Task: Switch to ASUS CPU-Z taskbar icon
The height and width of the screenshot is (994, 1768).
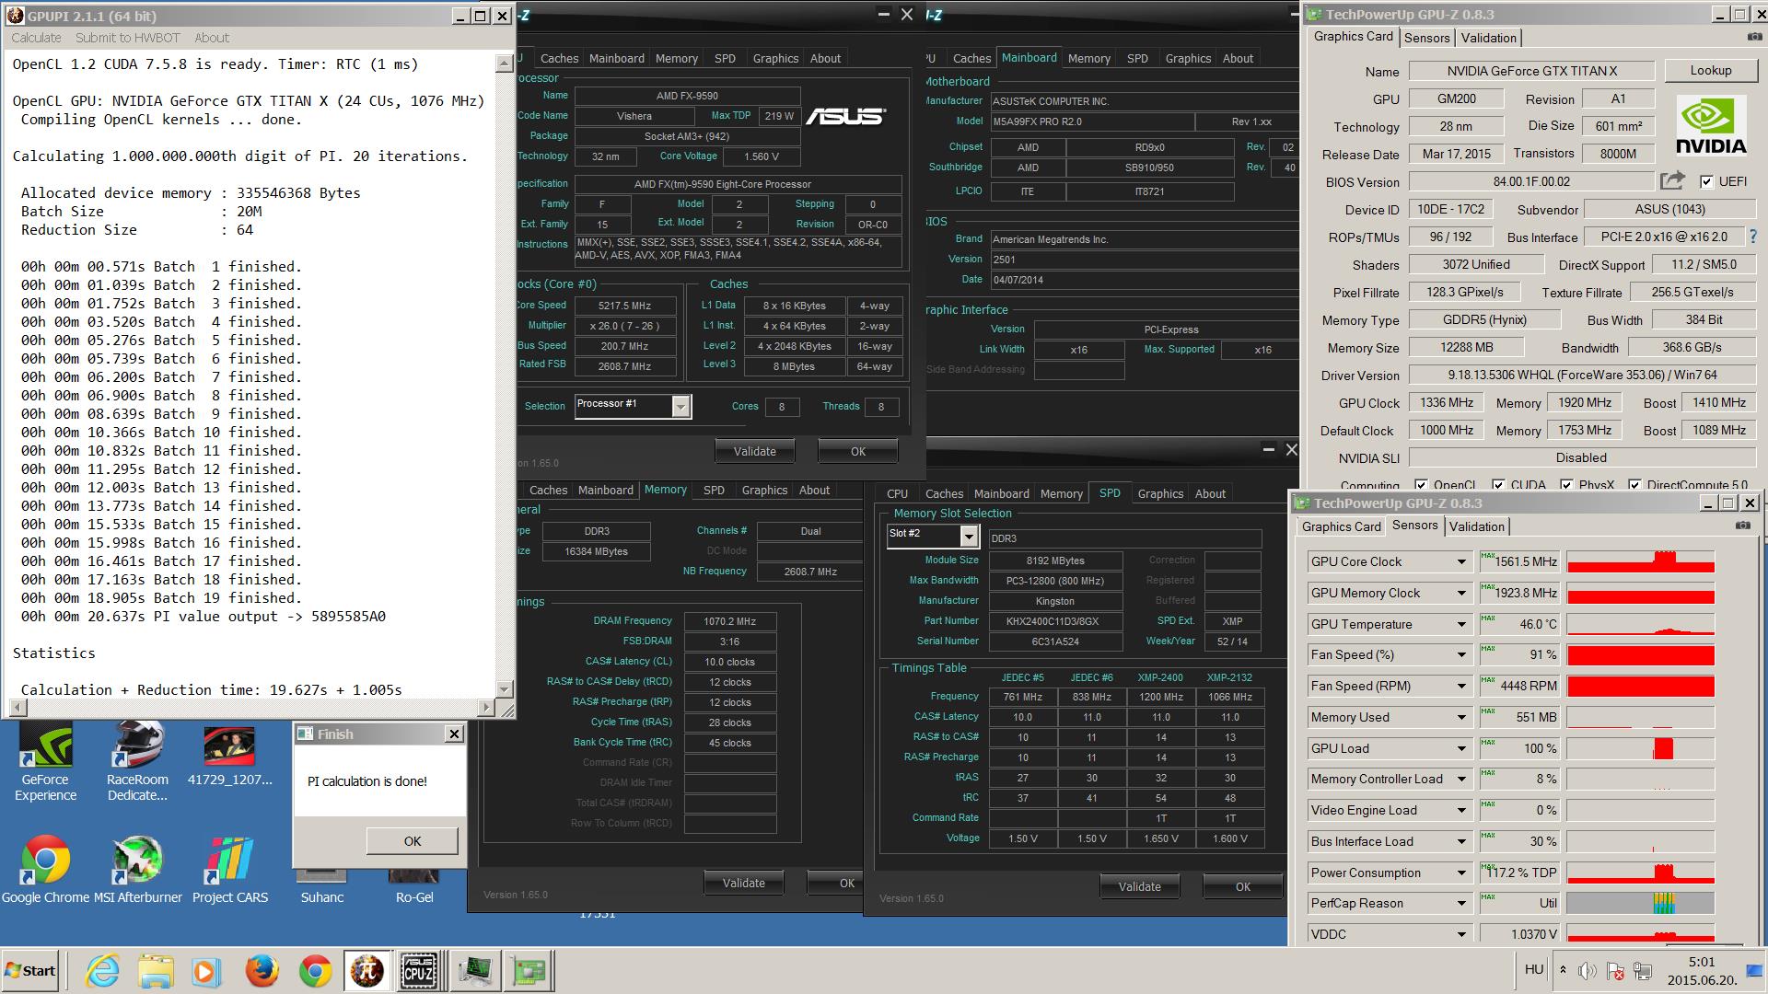Action: tap(419, 971)
